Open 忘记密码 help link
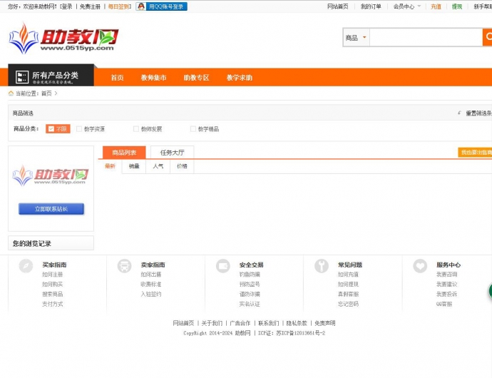The image size is (492, 378). coord(348,304)
